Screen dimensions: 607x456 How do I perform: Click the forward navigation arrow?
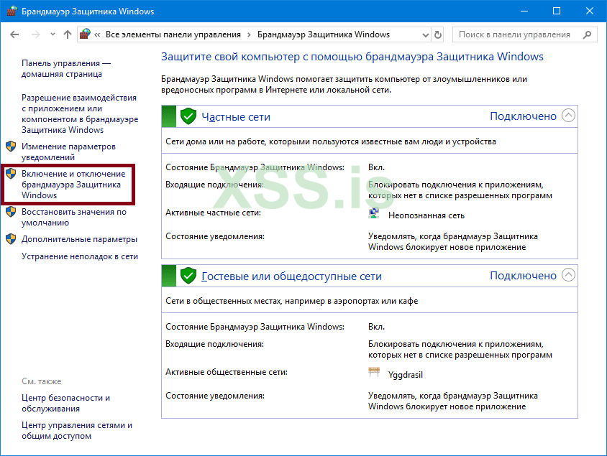click(36, 34)
